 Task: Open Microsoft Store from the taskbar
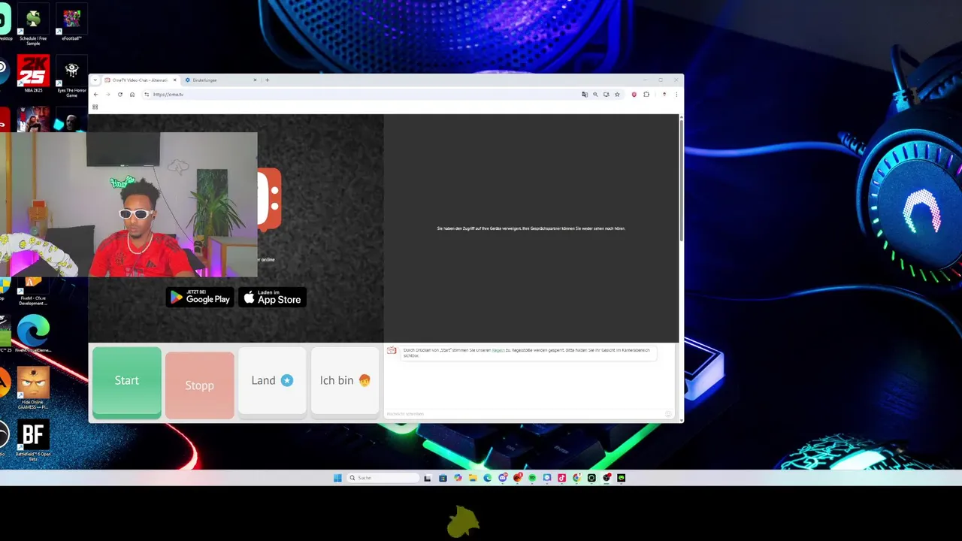[443, 478]
